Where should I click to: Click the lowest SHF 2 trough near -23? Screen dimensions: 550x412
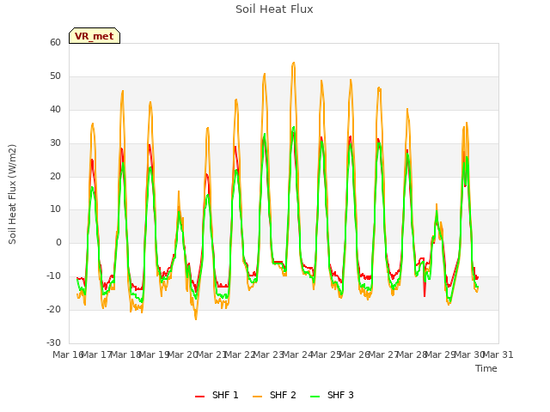click(196, 318)
